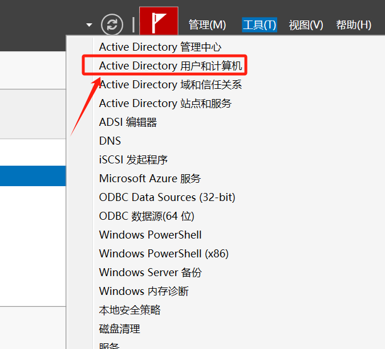Choose Active Directory 域和信任关系
The image size is (385, 349).
point(171,85)
